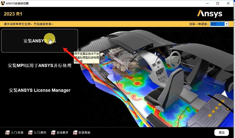Click the 请关闭所有其它应用 notice text
This screenshot has height=138, width=235.
pos(29,24)
